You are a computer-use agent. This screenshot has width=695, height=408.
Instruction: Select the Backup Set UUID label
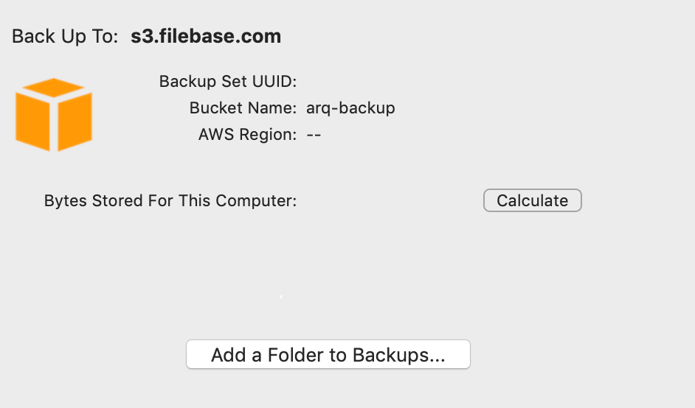[227, 81]
